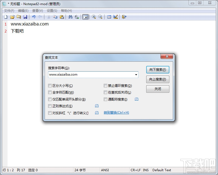Toggle word wrap on the toolbar

85,17
